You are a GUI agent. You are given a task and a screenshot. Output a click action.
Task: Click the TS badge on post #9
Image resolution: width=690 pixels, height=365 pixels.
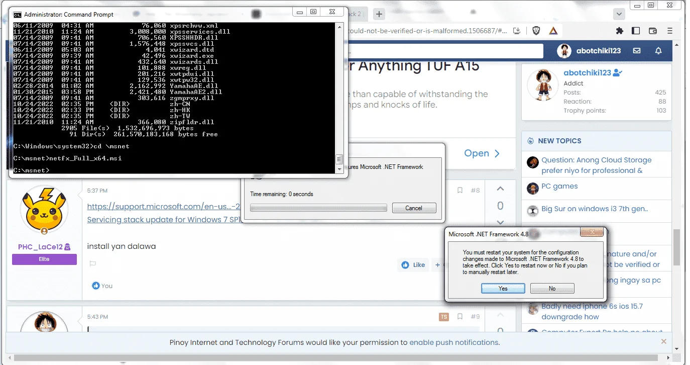(x=443, y=317)
